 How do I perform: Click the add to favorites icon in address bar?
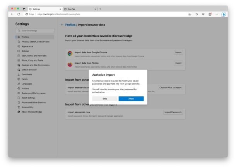(x=189, y=14)
